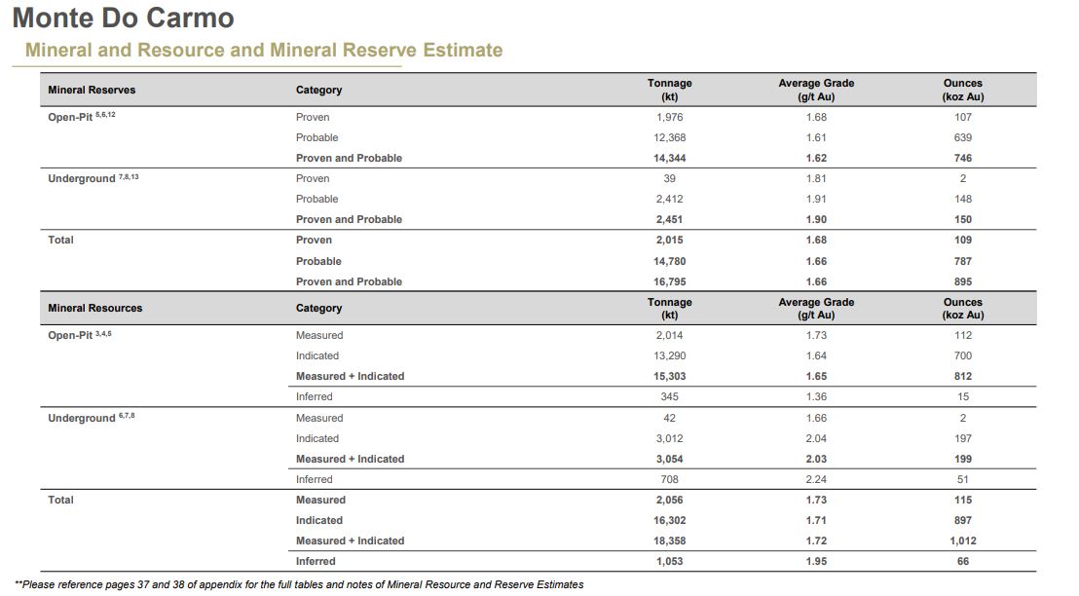Screen dimensions: 1079x596
Task: Select the Mineral Reserves header cell
Action: (92, 91)
